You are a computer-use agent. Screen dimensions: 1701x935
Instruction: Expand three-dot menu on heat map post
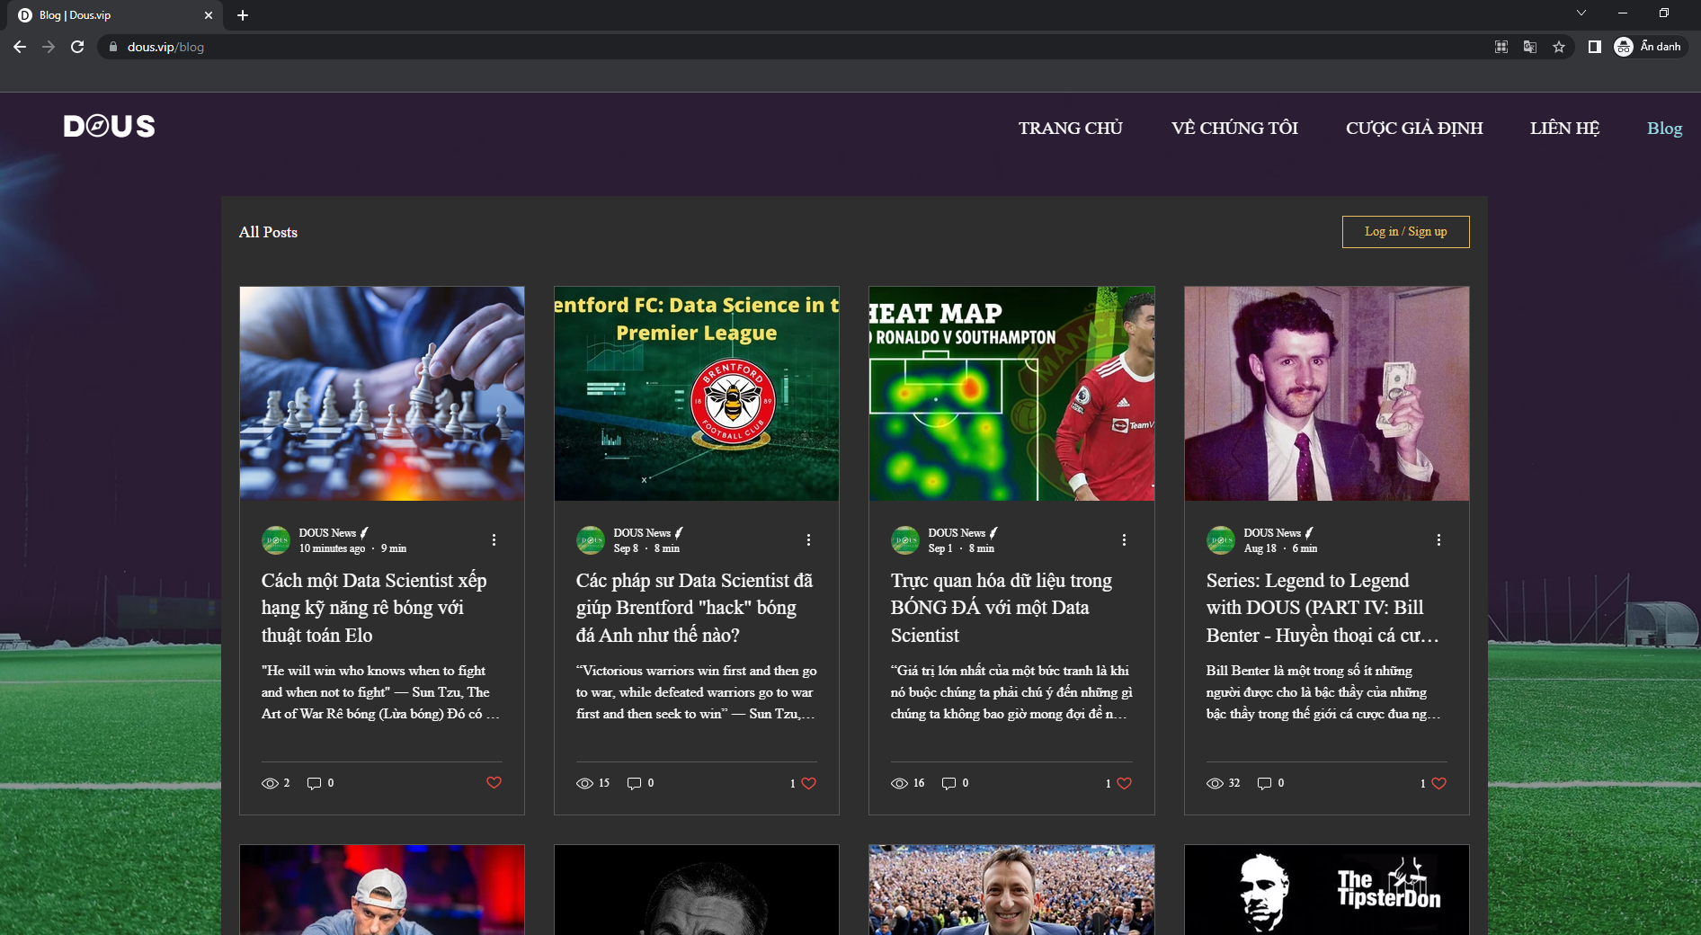pyautogui.click(x=1124, y=539)
